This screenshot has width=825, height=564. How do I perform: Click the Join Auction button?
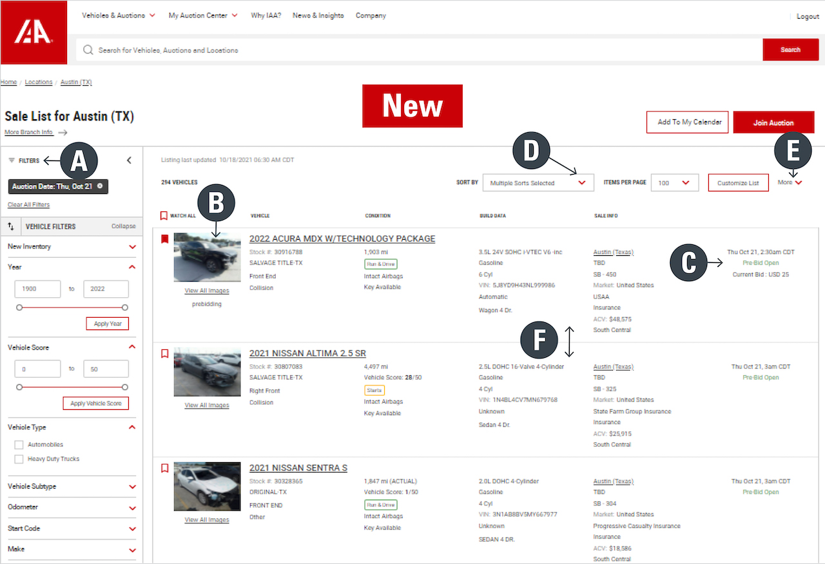[x=773, y=122]
